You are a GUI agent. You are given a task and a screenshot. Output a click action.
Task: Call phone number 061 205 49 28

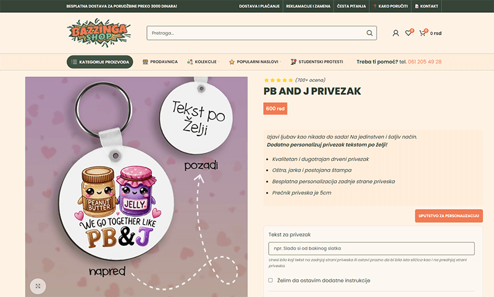click(x=425, y=62)
